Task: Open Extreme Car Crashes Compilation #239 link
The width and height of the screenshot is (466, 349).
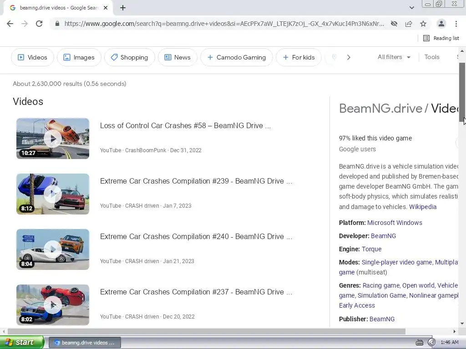Action: pyautogui.click(x=196, y=181)
